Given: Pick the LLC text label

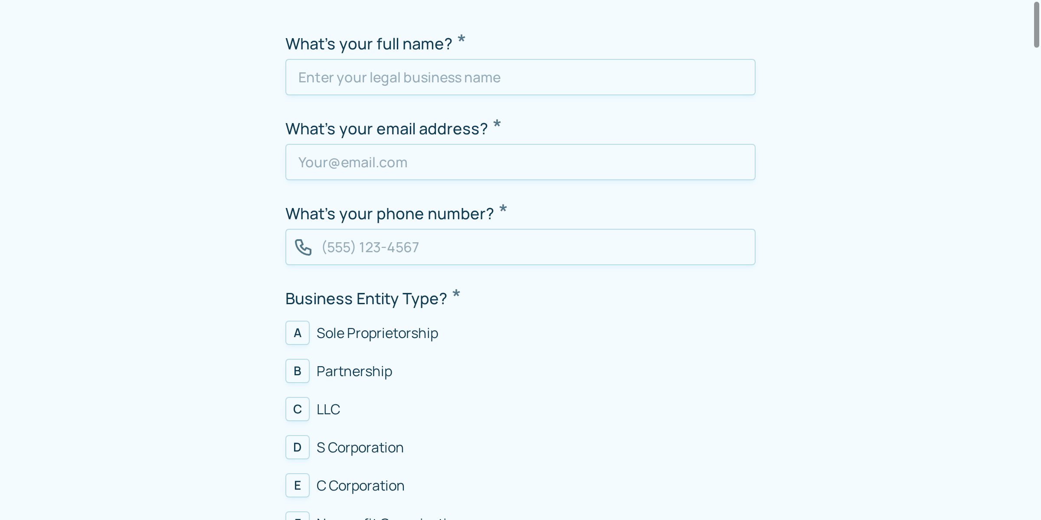Looking at the screenshot, I should [x=328, y=409].
